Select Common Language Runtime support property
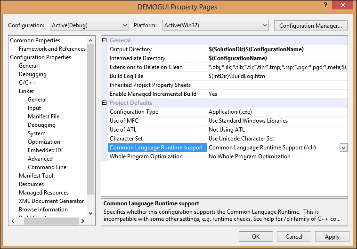 point(157,148)
